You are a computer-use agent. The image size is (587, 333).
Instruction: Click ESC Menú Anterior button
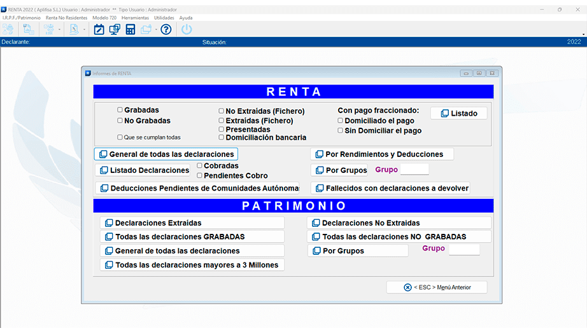click(x=437, y=287)
